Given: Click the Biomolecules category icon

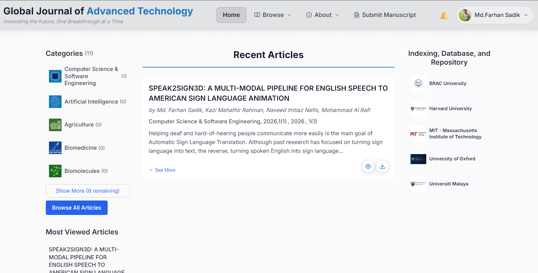Looking at the screenshot, I should 55,171.
